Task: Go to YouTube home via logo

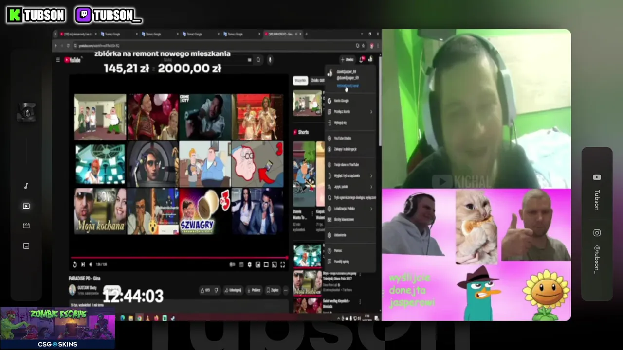Action: [73, 60]
